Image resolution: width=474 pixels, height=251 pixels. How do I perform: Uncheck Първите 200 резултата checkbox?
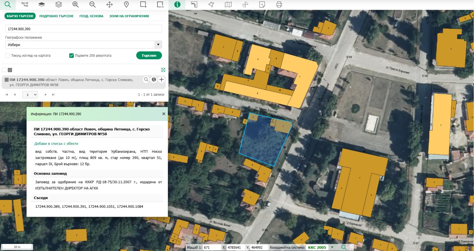[x=71, y=56]
